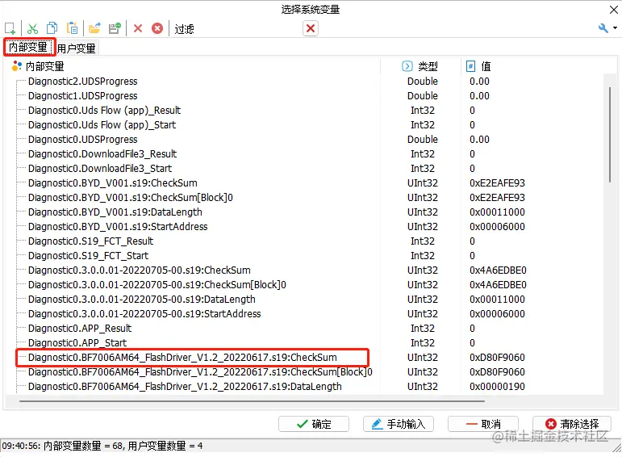Switch to the 用户变量 tab

click(76, 48)
